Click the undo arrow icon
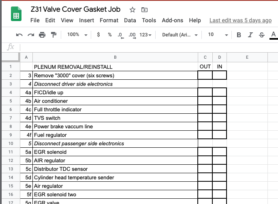Image resolution: width=278 pixels, height=204 pixels. (19, 35)
